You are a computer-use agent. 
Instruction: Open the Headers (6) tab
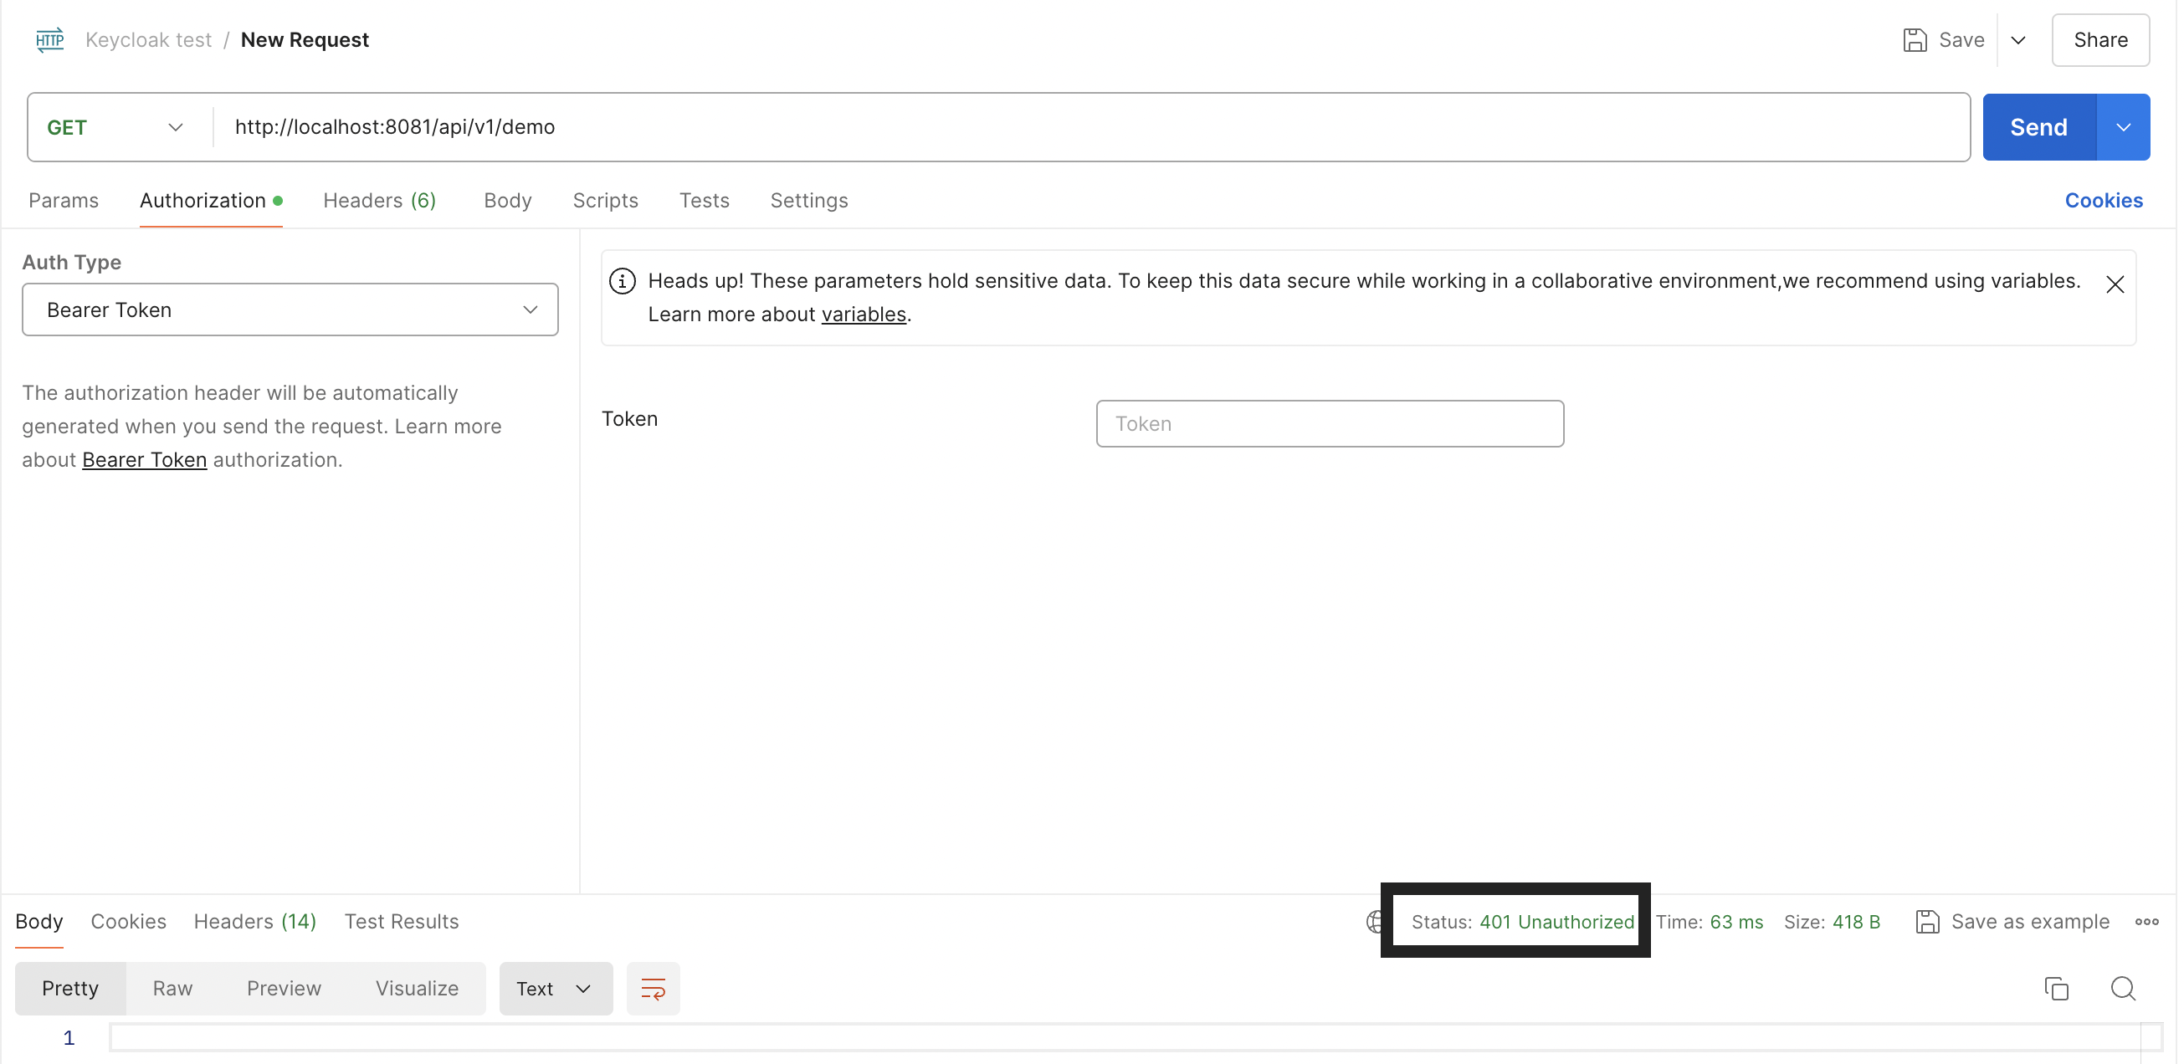click(x=379, y=201)
